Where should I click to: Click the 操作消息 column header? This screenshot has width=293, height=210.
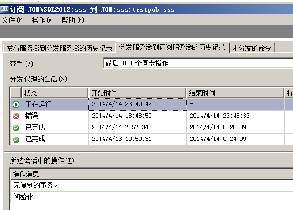pyautogui.click(x=151, y=174)
